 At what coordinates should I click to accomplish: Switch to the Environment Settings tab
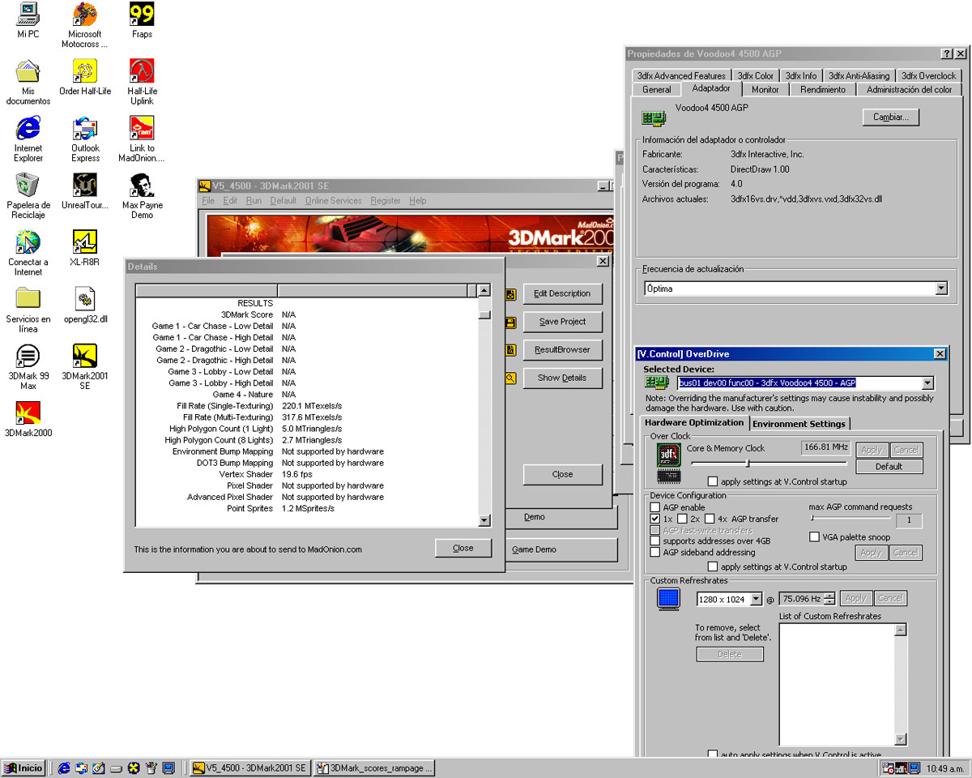click(799, 424)
